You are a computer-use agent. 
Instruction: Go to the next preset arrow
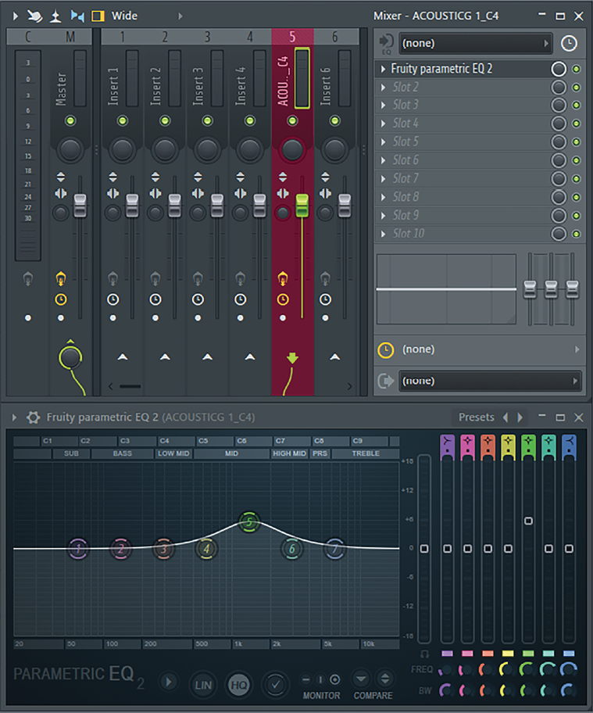520,417
